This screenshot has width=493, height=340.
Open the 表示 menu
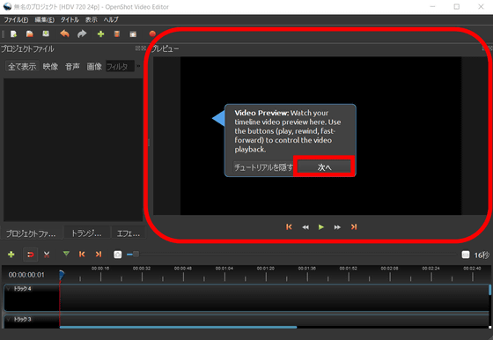click(x=92, y=19)
